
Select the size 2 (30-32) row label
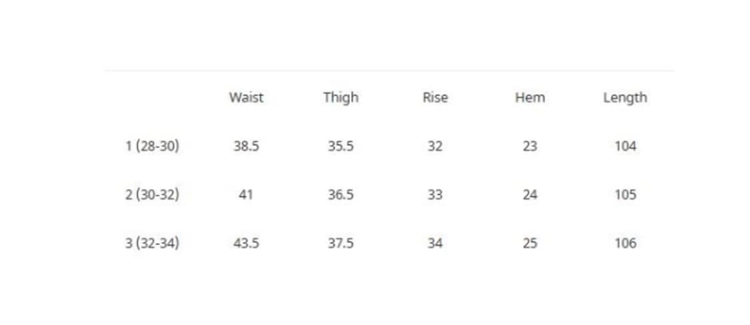pyautogui.click(x=152, y=194)
